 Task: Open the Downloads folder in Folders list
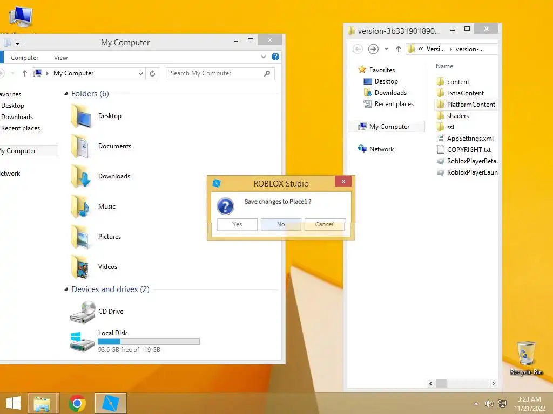[x=82, y=176]
